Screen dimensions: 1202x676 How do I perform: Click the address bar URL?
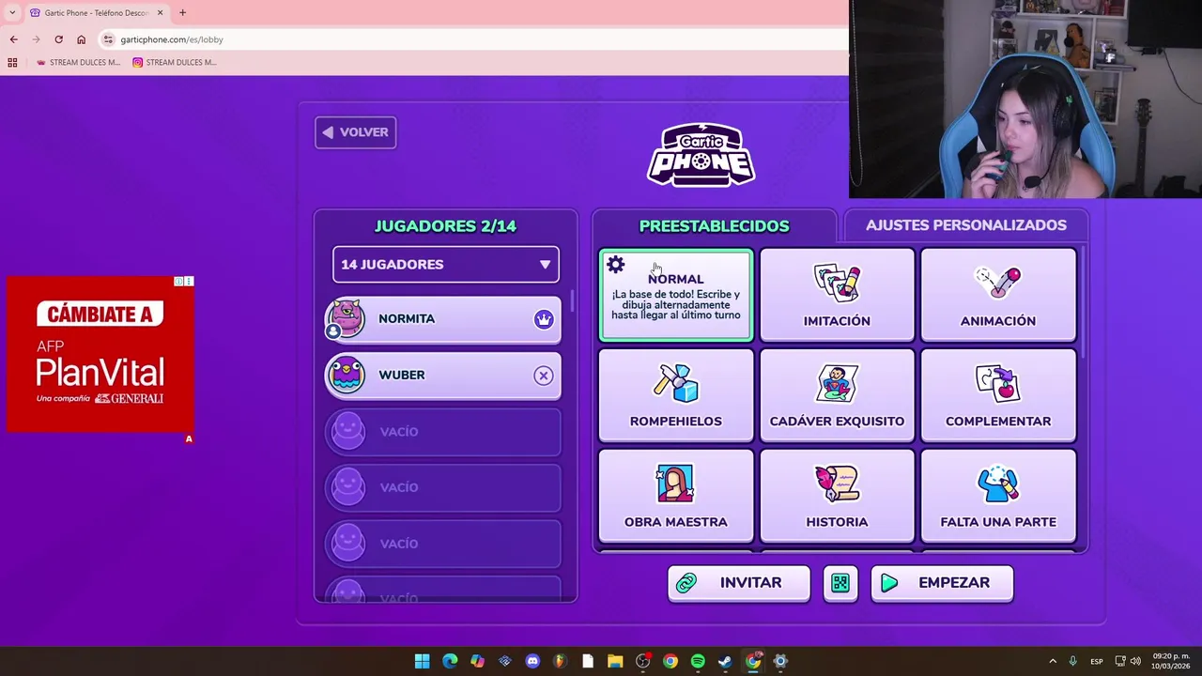(172, 39)
